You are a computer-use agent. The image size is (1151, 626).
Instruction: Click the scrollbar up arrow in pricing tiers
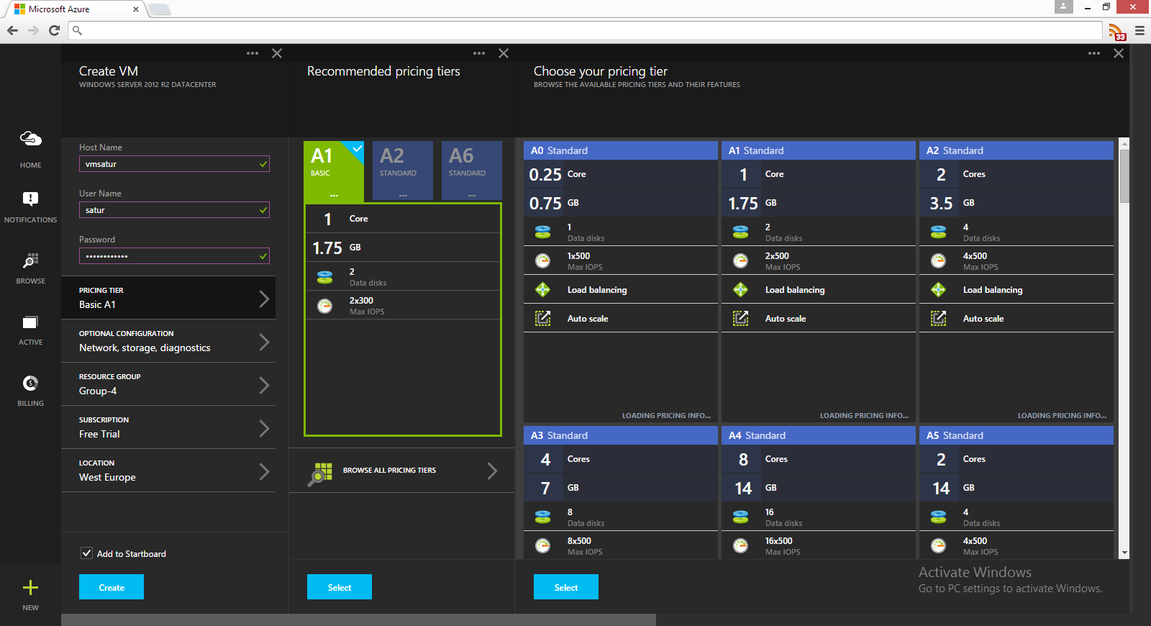[x=1124, y=144]
